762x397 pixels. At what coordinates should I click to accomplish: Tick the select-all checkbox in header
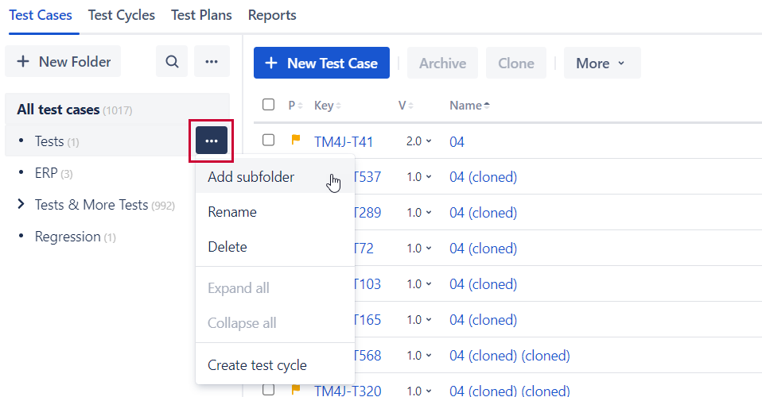269,105
